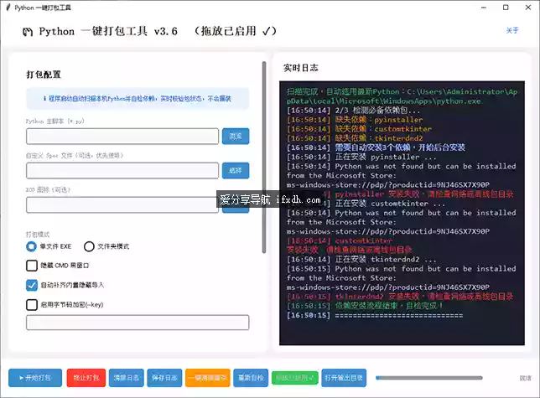Click the 打包配置 section heading
This screenshot has height=398, width=540.
coord(44,75)
